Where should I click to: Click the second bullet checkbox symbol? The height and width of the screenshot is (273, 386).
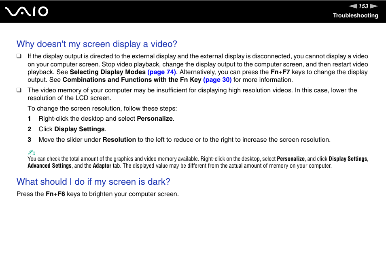pyautogui.click(x=19, y=90)
